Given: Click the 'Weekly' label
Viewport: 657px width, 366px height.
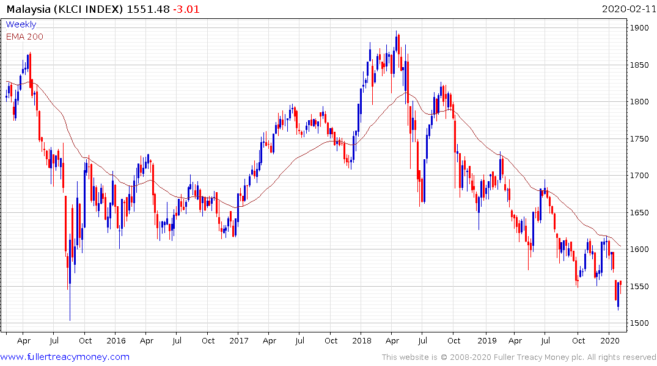Looking at the screenshot, I should [21, 24].
